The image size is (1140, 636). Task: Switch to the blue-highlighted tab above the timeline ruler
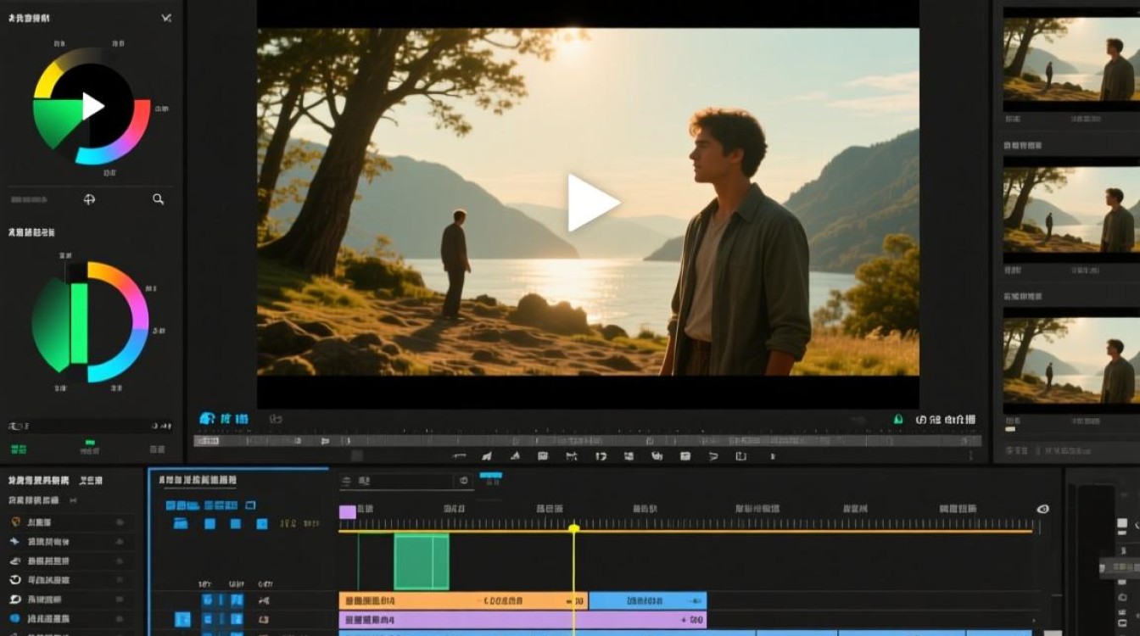[x=490, y=477]
